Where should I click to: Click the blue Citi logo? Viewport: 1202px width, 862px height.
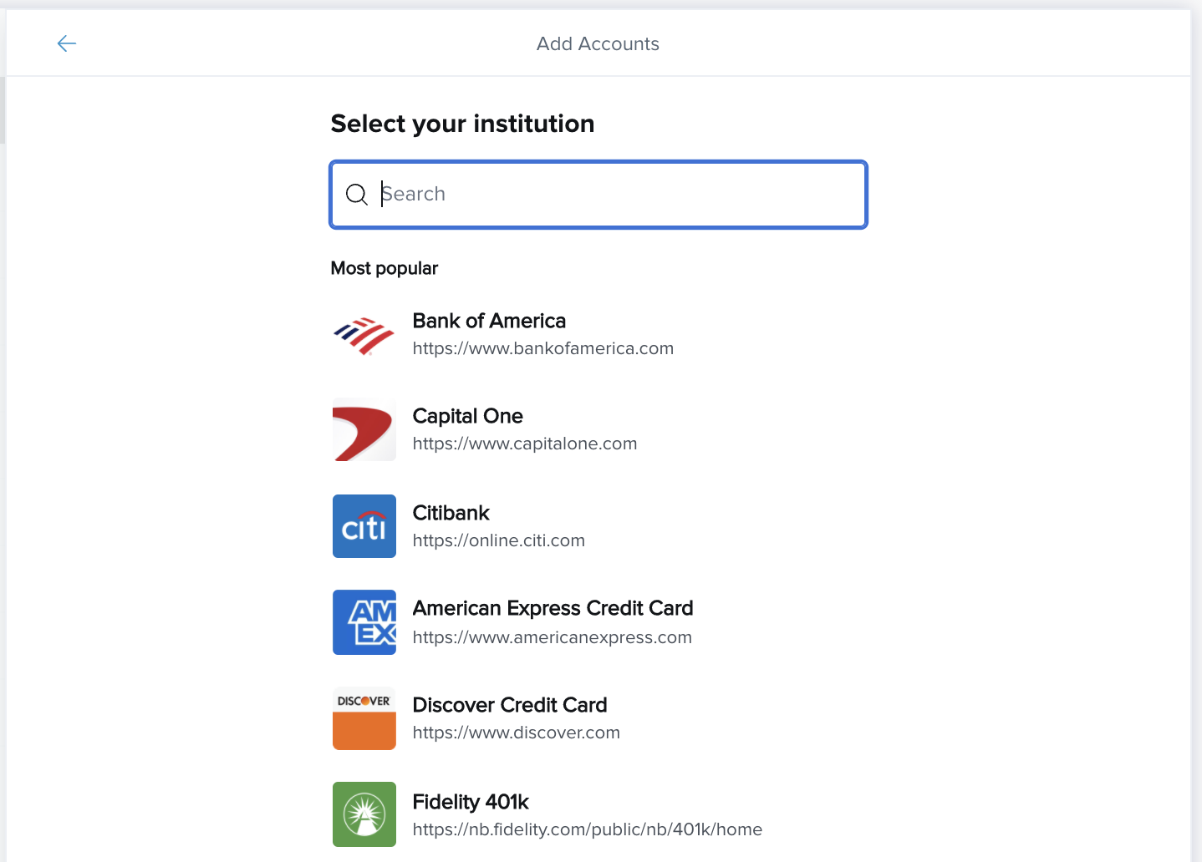click(x=364, y=526)
